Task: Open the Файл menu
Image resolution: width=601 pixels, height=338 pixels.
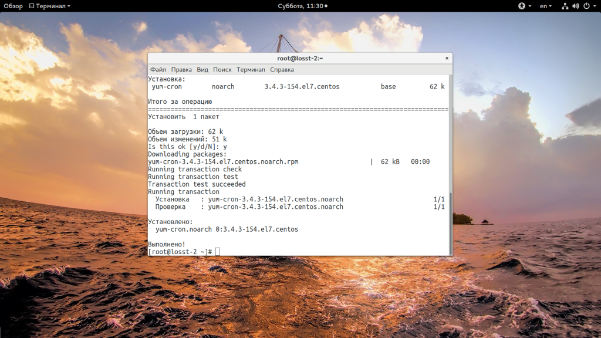Action: (x=158, y=69)
